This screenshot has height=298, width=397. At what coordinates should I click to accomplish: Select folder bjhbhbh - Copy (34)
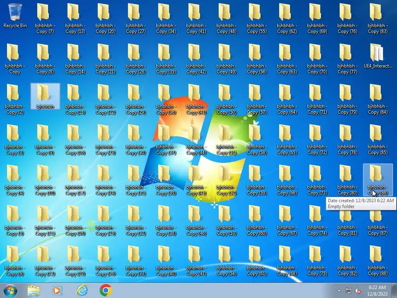pos(166,18)
